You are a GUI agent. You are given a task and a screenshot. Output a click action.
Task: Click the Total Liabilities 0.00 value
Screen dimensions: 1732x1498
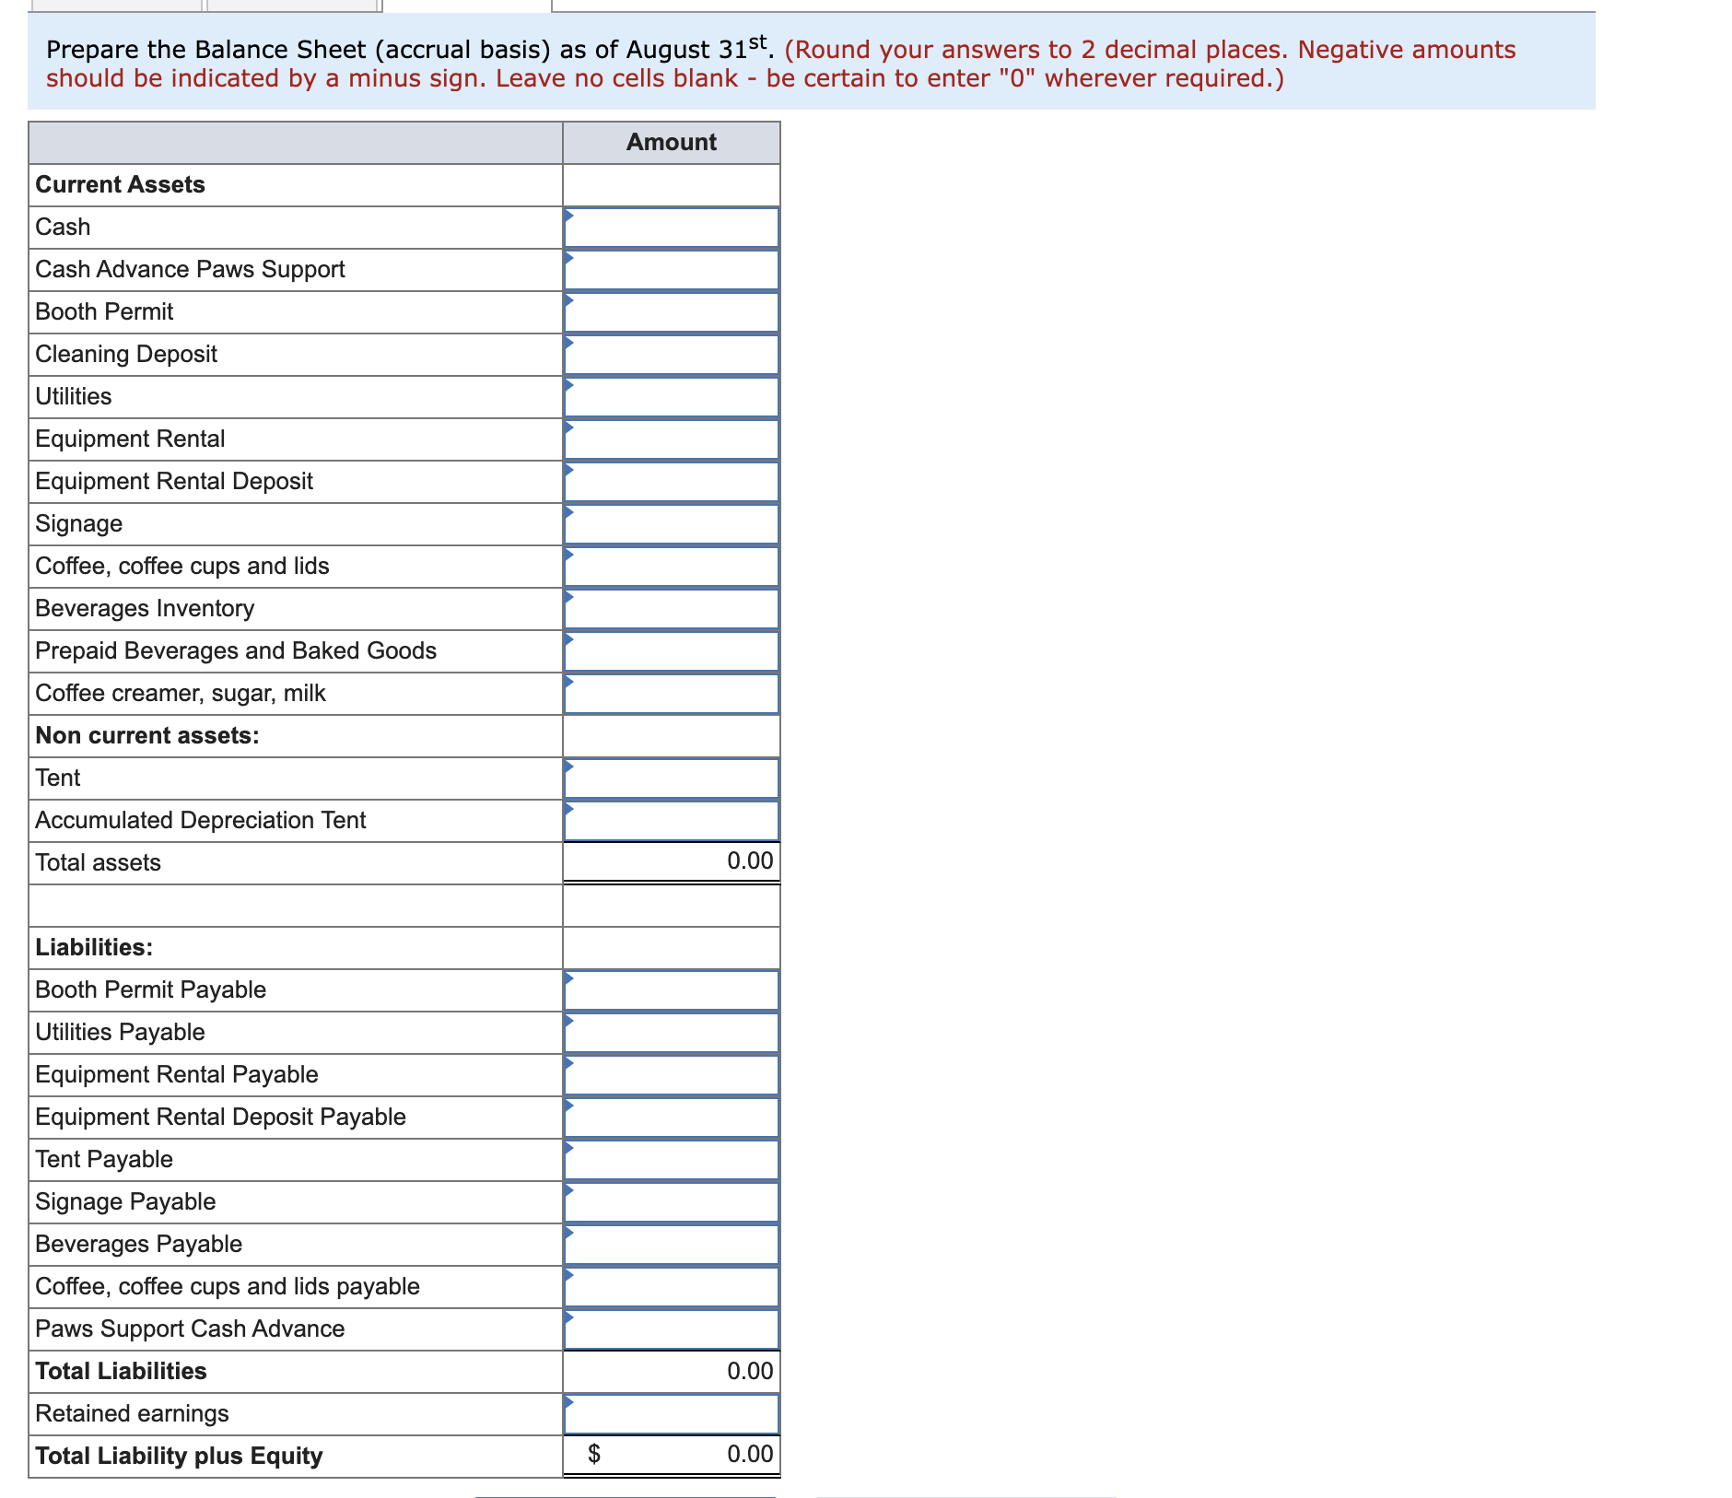coord(750,1371)
